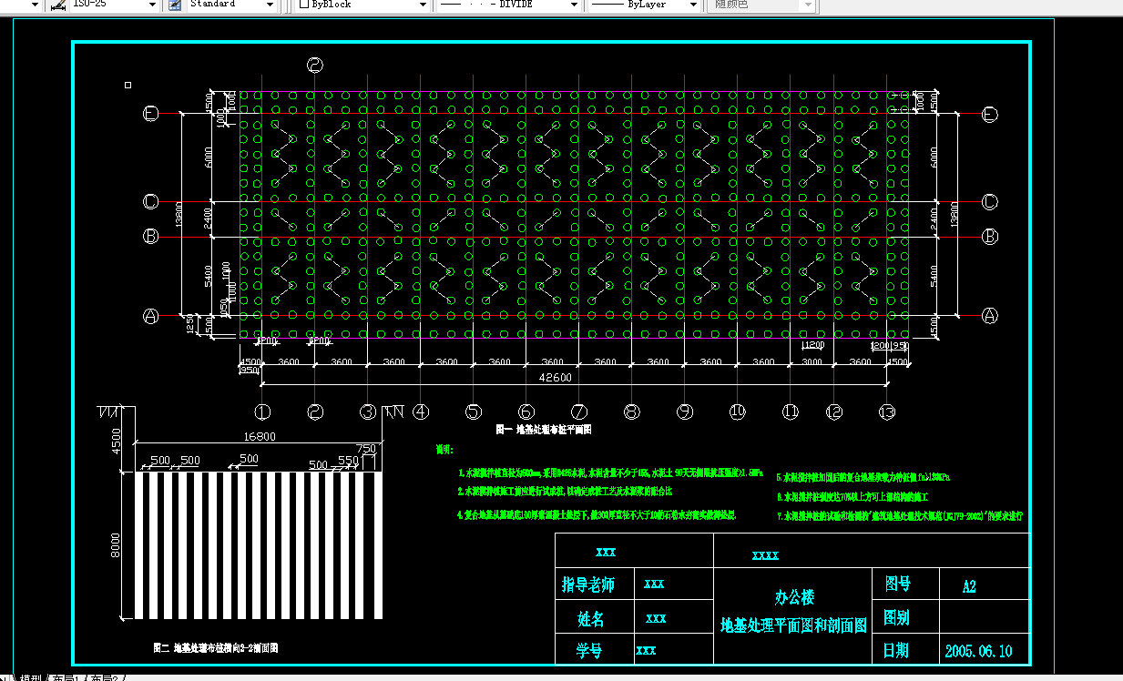1123x681 pixels.
Task: Select grid axis bubble 1 below plan
Action: [x=262, y=412]
